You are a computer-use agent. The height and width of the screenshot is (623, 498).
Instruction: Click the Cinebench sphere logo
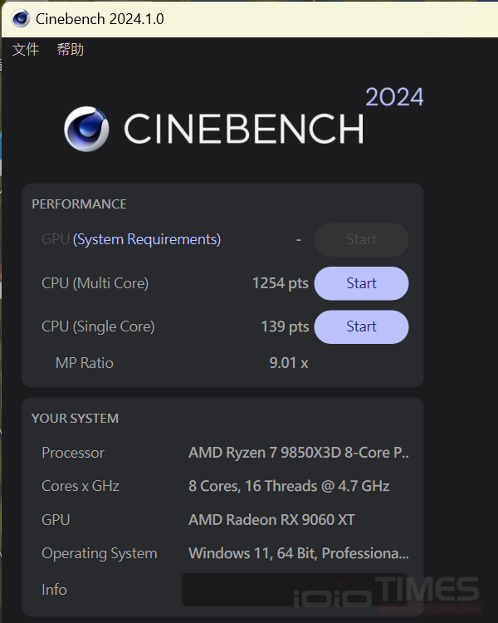click(x=86, y=129)
